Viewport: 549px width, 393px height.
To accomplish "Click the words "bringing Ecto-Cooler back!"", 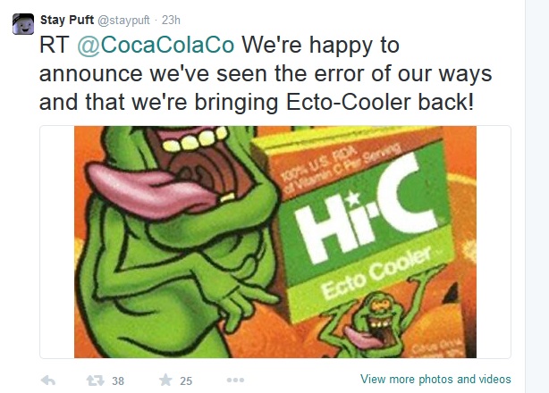I will click(334, 102).
